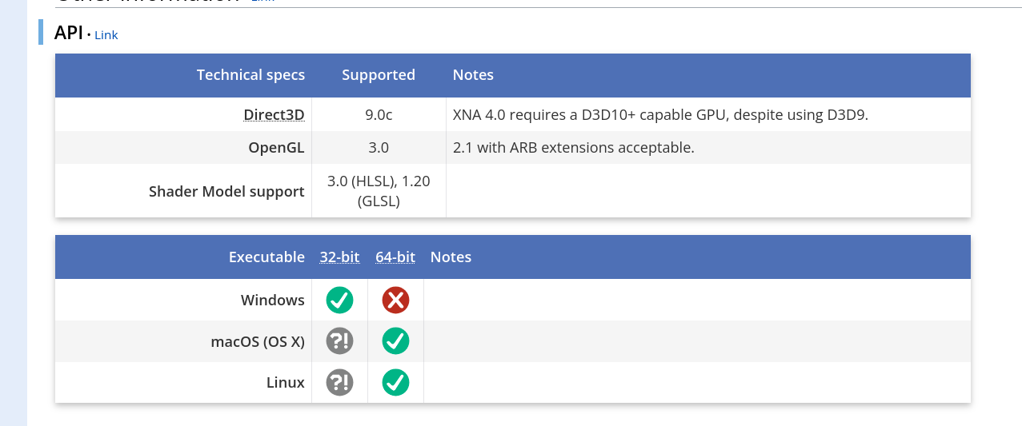Click the Executable column header
Viewport: 1022px width, 426px height.
[267, 257]
